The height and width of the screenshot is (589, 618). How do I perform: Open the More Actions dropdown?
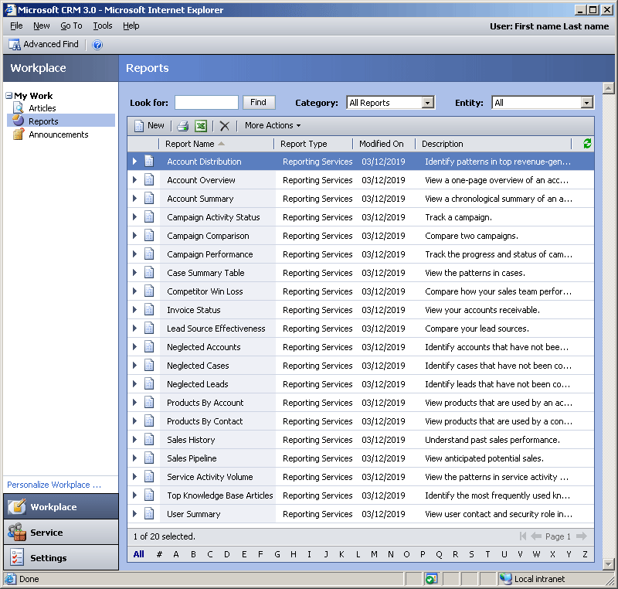(273, 125)
